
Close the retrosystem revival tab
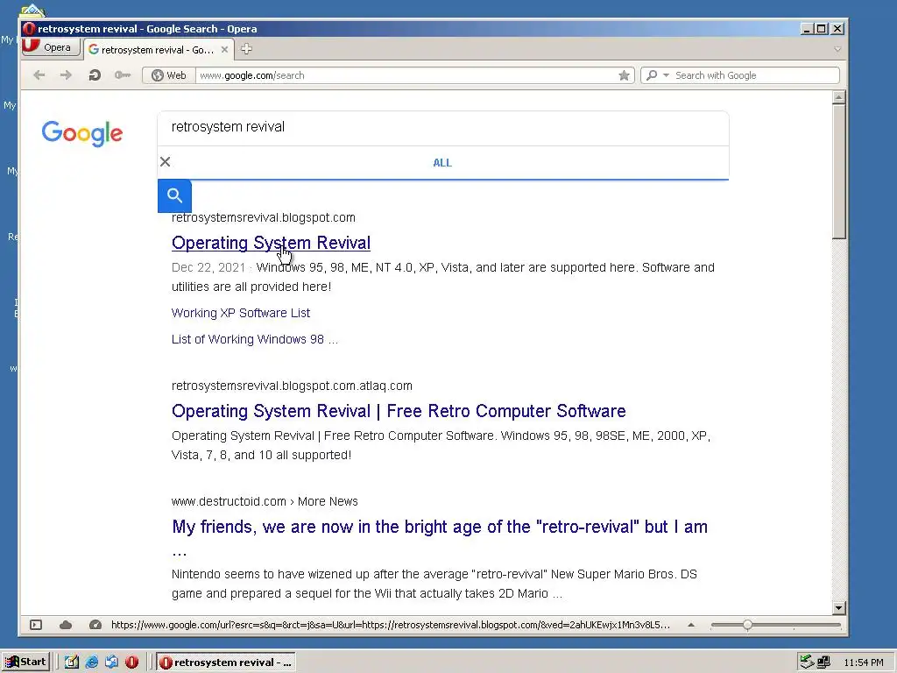pyautogui.click(x=225, y=50)
